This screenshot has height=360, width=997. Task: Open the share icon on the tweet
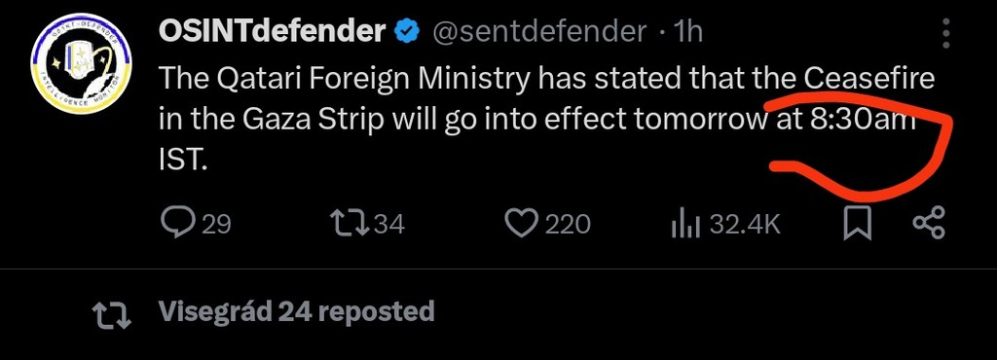(929, 224)
